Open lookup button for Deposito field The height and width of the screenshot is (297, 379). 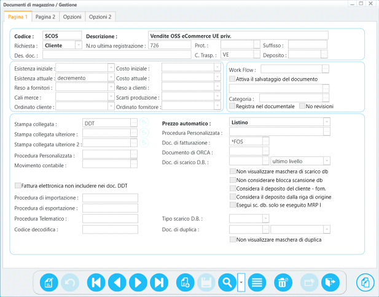pyautogui.click(x=324, y=54)
